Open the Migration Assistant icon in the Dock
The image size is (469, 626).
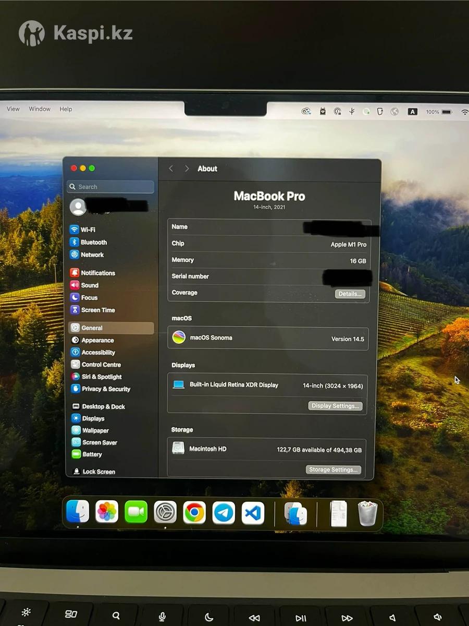295,514
